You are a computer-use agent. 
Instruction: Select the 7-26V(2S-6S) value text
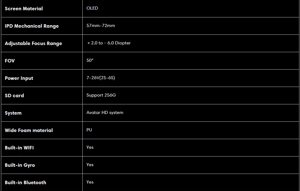click(101, 78)
